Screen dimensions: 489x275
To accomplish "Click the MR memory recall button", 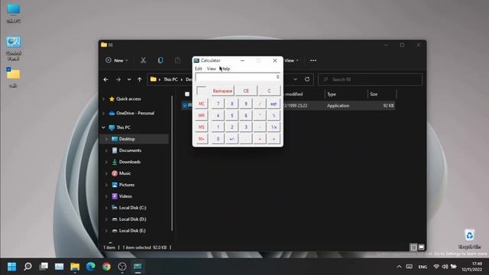I will click(202, 115).
